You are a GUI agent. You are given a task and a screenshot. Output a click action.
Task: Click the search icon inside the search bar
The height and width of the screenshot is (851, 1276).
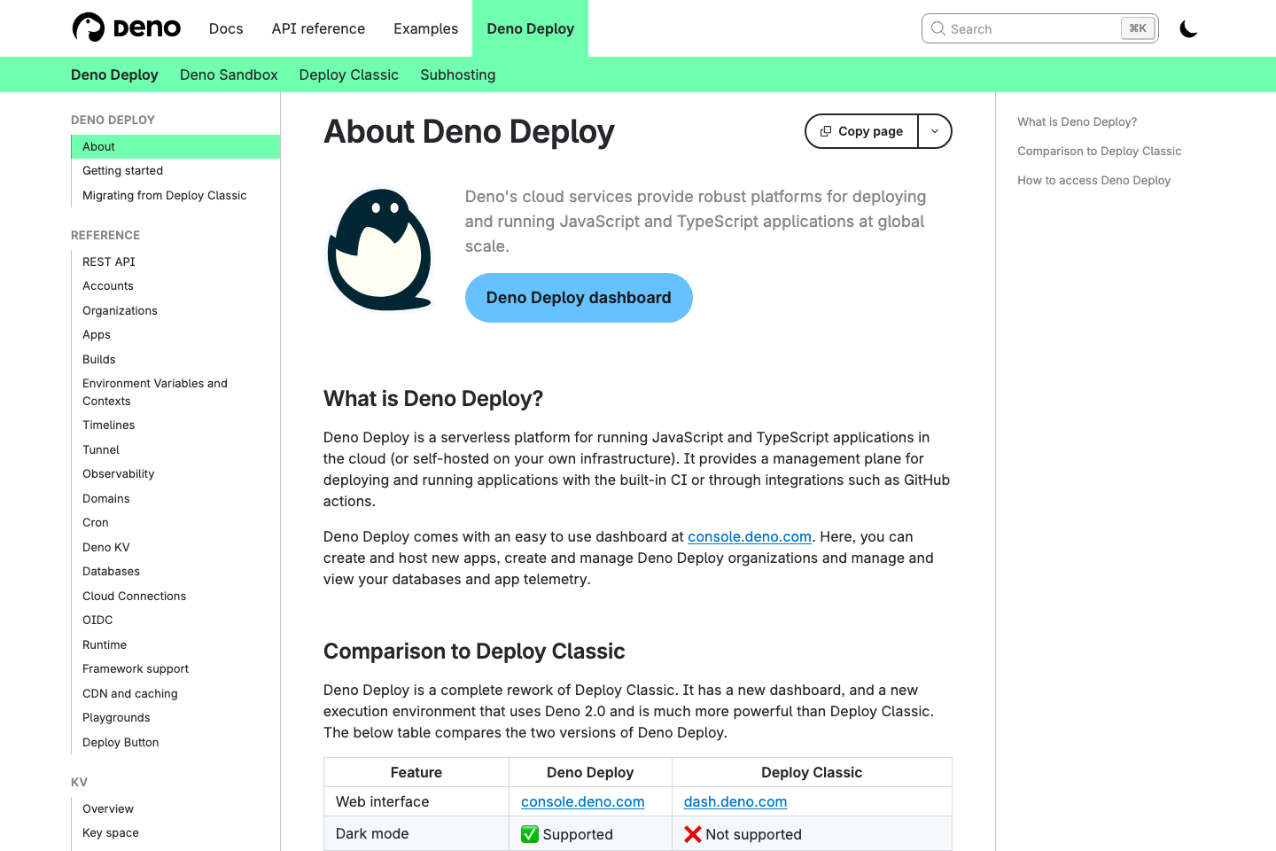(x=938, y=28)
